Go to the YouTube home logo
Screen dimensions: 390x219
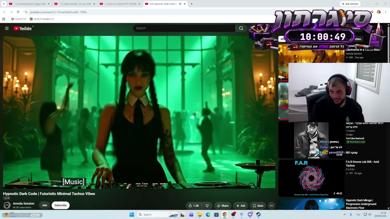(x=23, y=28)
